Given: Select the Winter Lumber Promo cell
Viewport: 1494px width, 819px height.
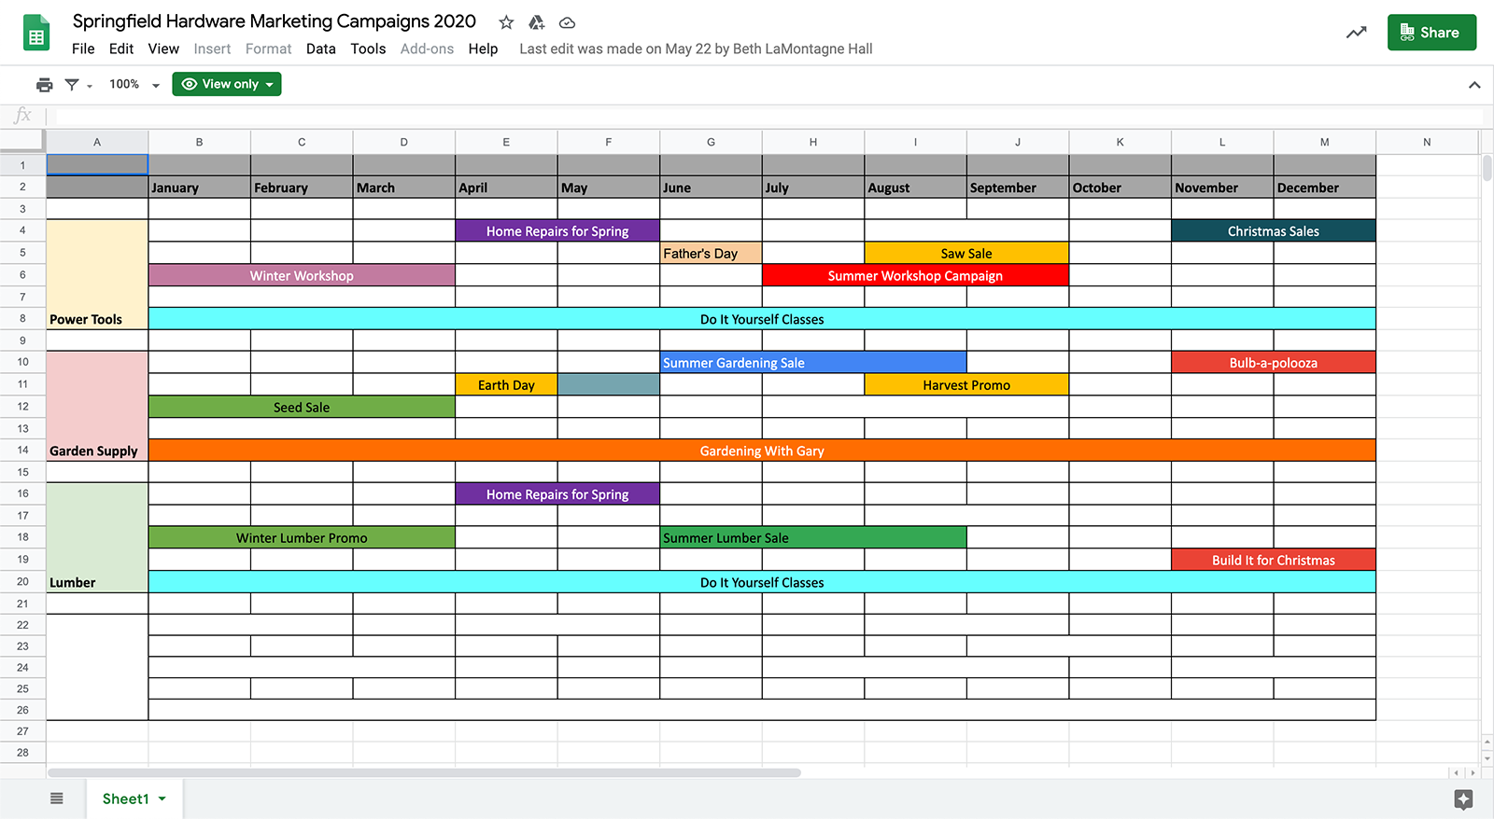Looking at the screenshot, I should pyautogui.click(x=302, y=537).
